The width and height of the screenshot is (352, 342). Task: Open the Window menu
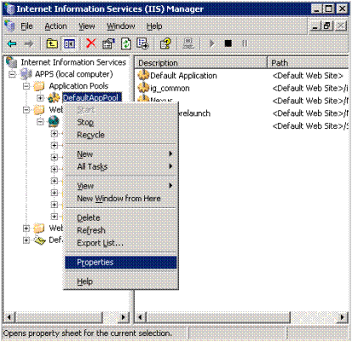click(121, 26)
